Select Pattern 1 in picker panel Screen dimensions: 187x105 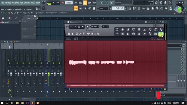[x=9, y=22]
